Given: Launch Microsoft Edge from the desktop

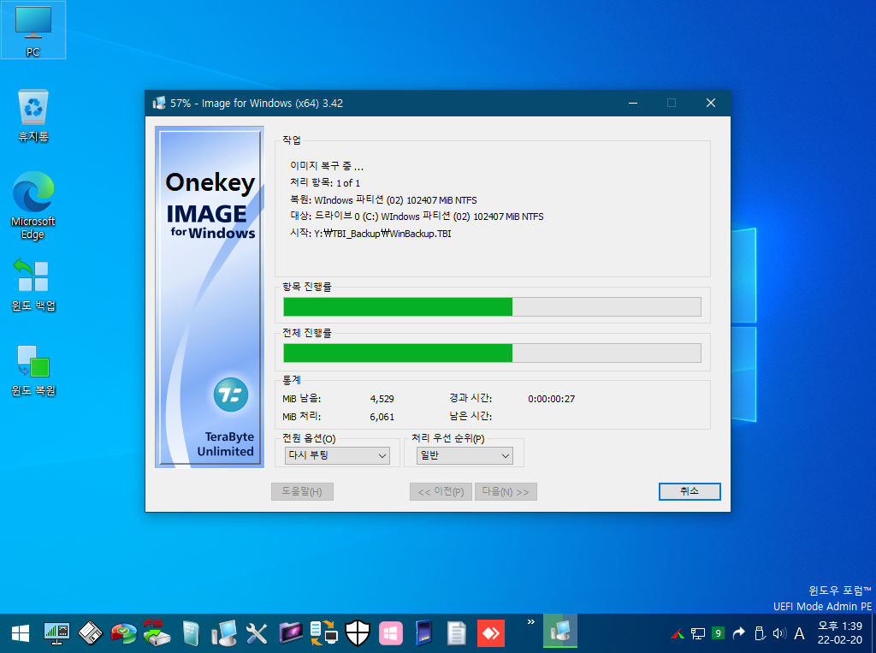Looking at the screenshot, I should (x=33, y=205).
